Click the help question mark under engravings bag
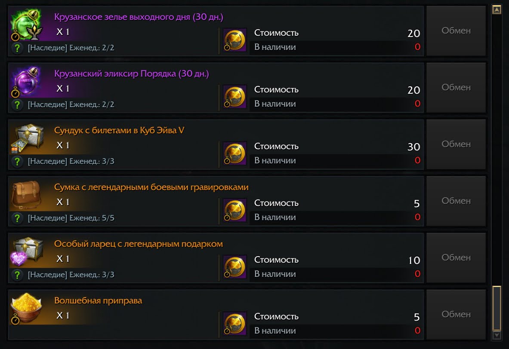 point(17,218)
